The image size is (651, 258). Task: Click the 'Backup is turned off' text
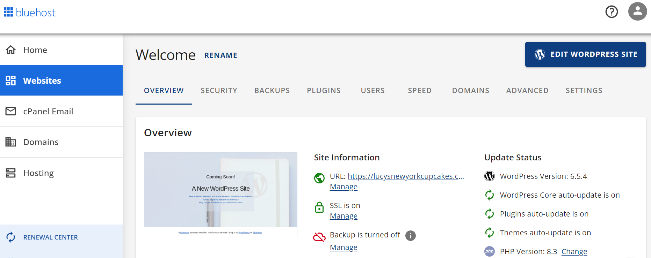pyautogui.click(x=365, y=235)
